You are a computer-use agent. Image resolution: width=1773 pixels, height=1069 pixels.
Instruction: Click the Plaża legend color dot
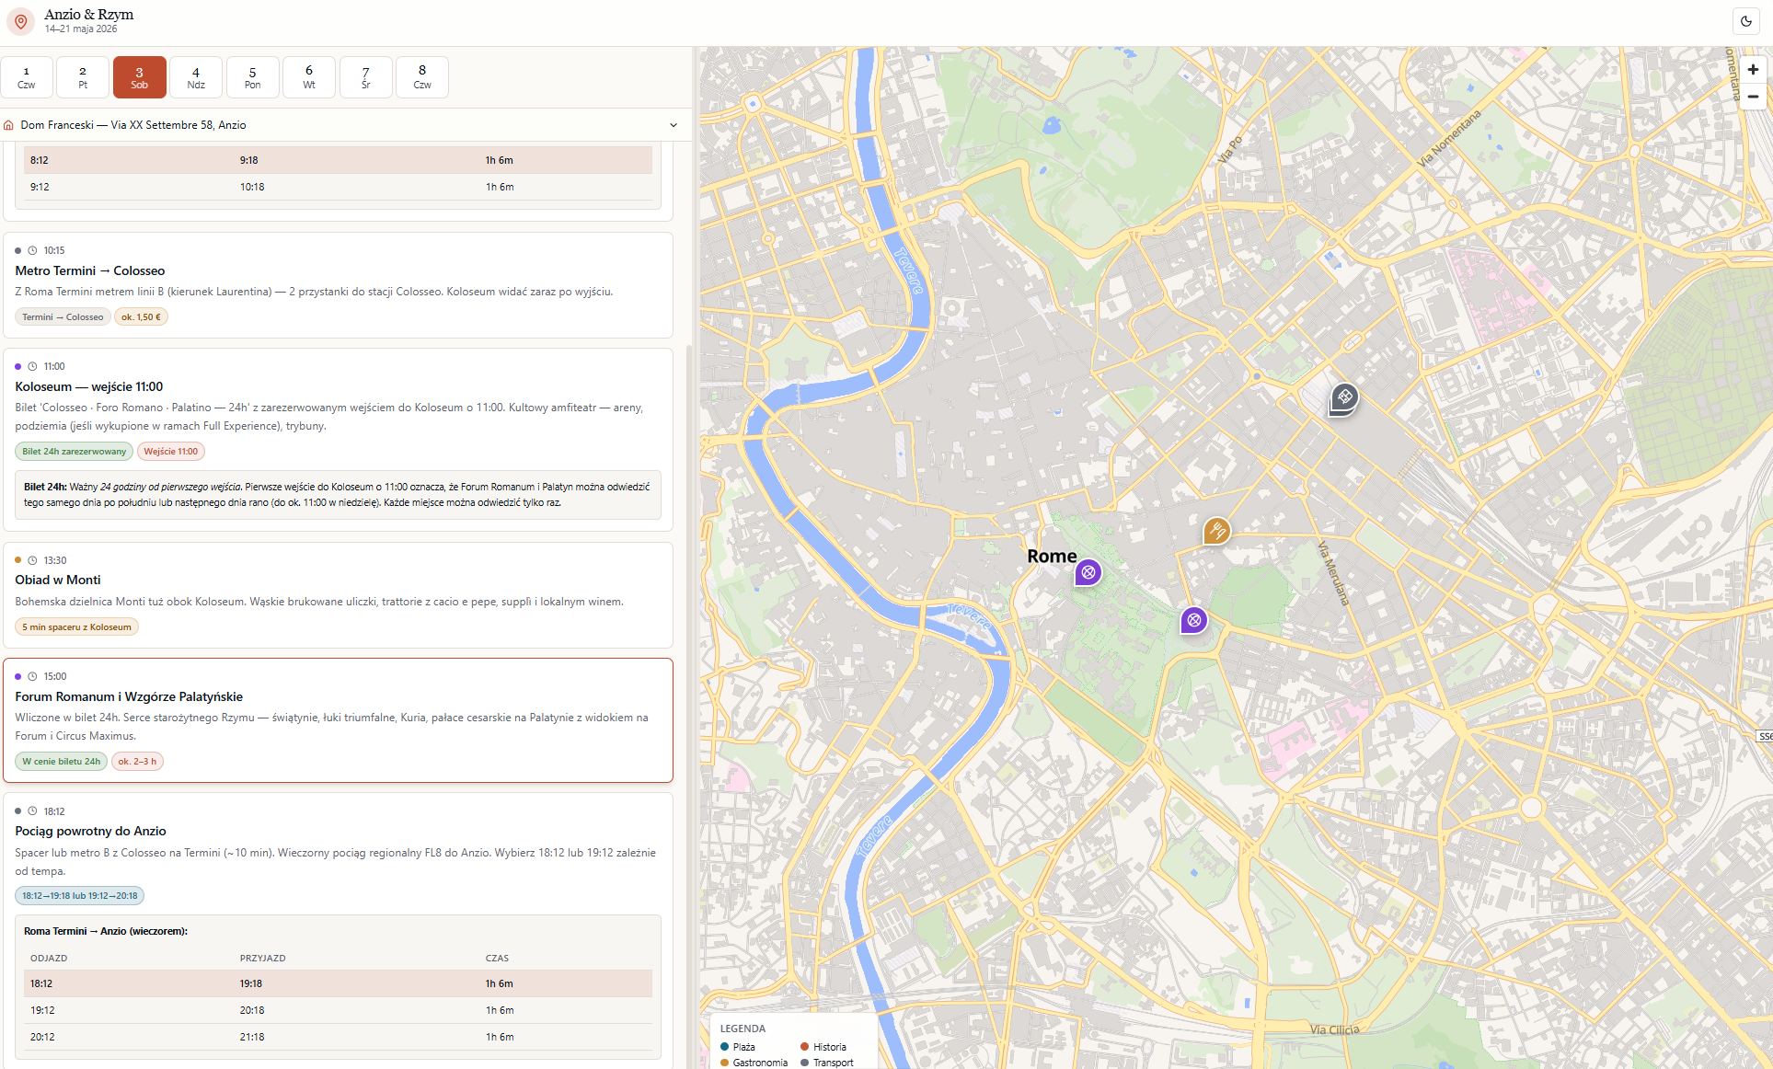(x=725, y=1047)
